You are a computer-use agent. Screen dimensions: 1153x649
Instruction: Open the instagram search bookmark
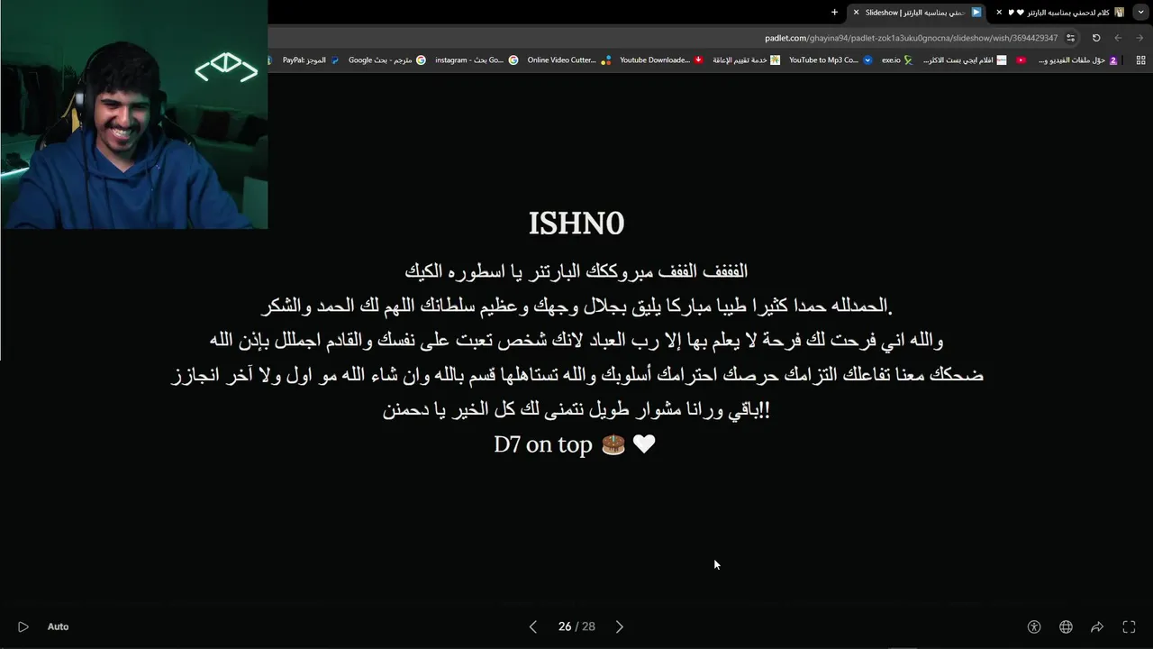point(477,60)
